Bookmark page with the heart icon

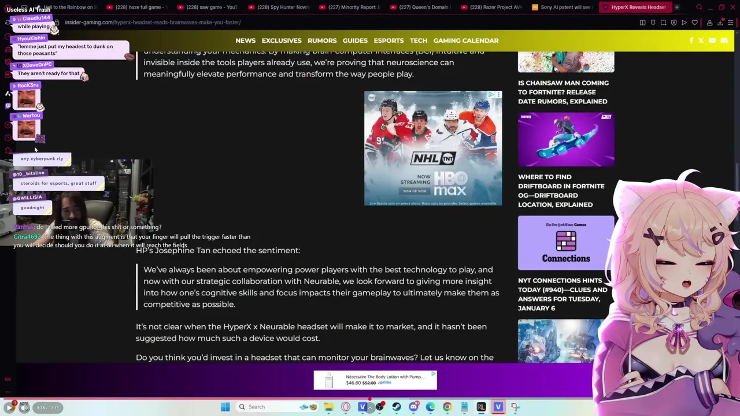(x=695, y=23)
